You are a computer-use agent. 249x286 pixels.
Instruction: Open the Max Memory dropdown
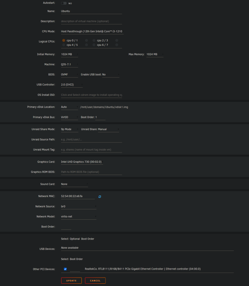(155, 55)
